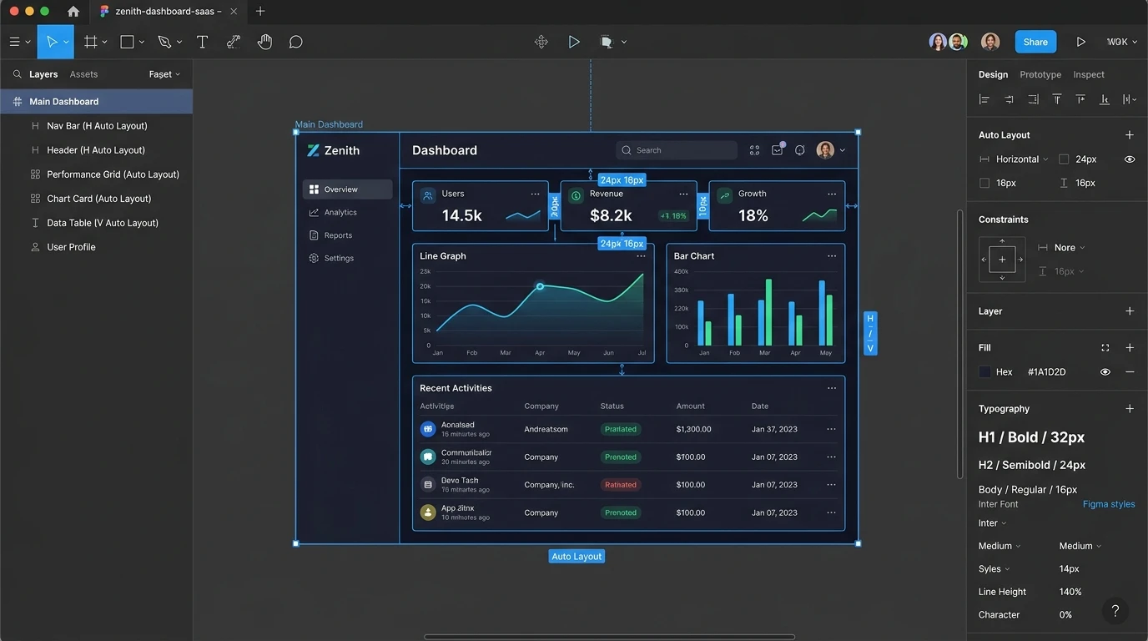Open the help question mark button
The image size is (1148, 641).
tap(1115, 611)
